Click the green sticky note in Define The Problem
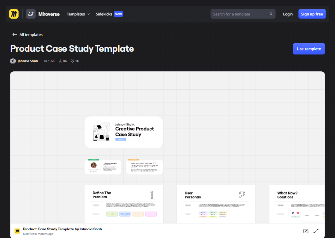The width and height of the screenshot is (335, 238). [x=112, y=214]
